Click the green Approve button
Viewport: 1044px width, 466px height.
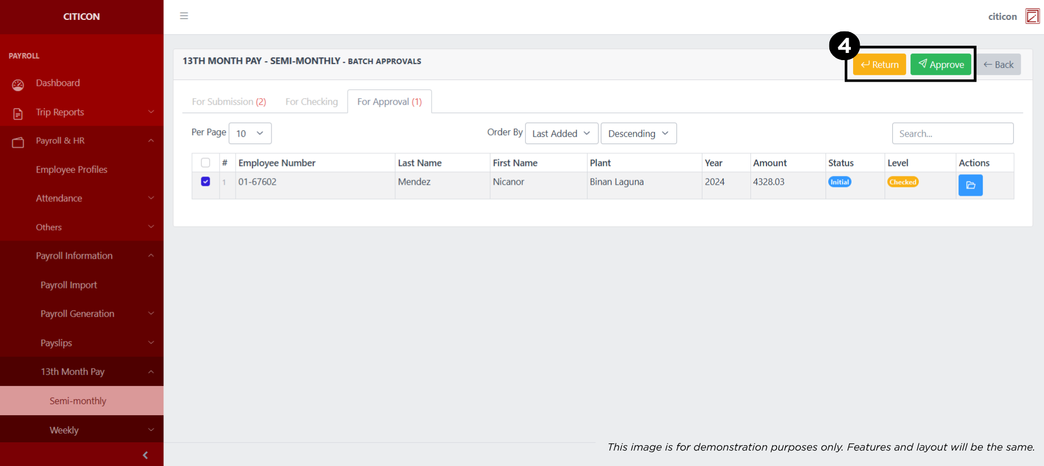pyautogui.click(x=940, y=65)
